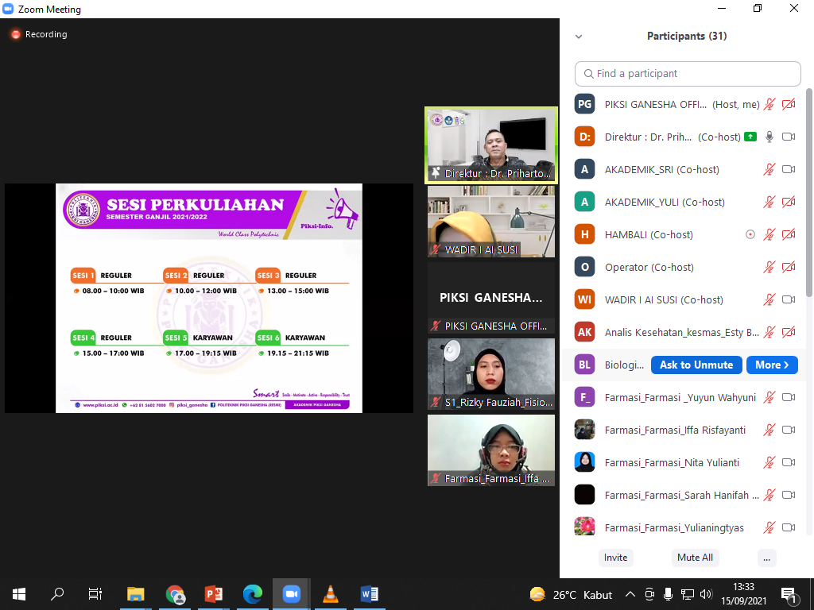Click the taskbar clock showing 13:33
This screenshot has width=814, height=610.
[743, 594]
